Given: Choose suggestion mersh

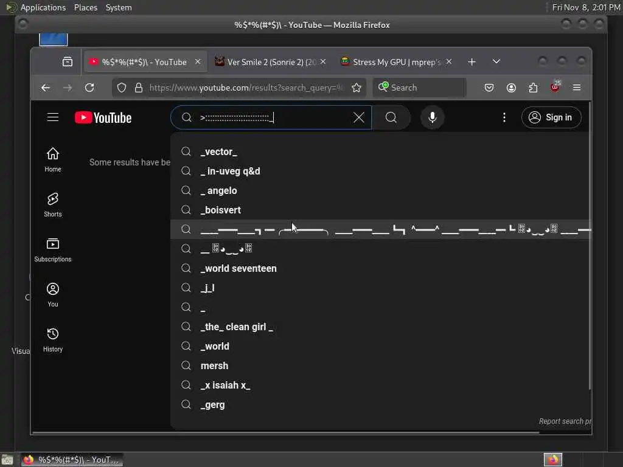Looking at the screenshot, I should [x=381, y=365].
